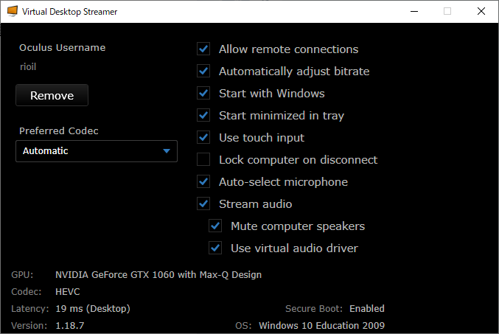This screenshot has width=499, height=334.
Task: Click the Remove button
Action: click(52, 95)
